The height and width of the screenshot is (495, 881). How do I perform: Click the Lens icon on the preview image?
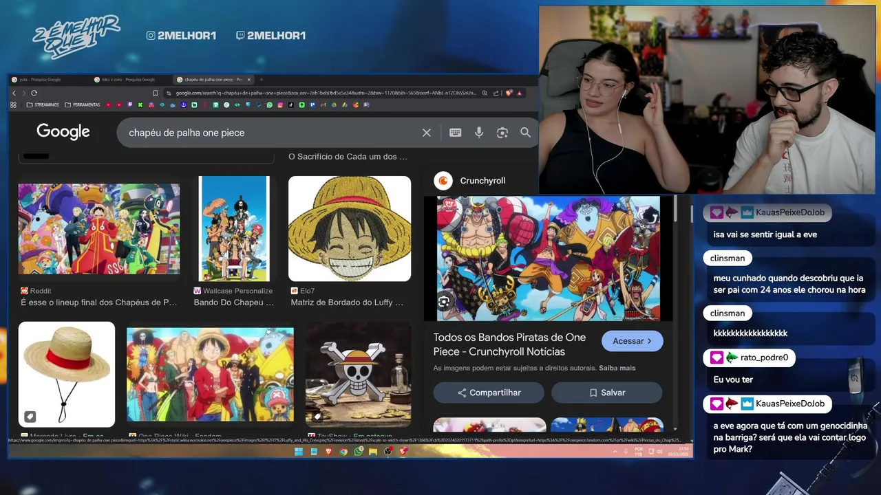click(x=444, y=301)
